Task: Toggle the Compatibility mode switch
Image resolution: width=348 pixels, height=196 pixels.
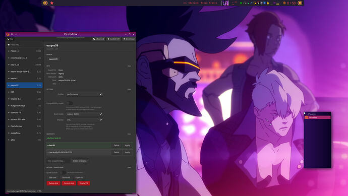Action: [69, 103]
